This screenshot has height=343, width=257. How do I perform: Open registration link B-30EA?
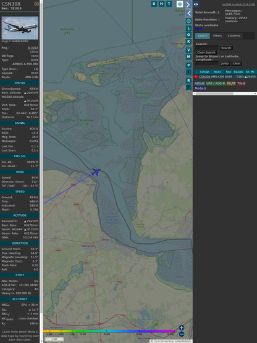pos(33,48)
